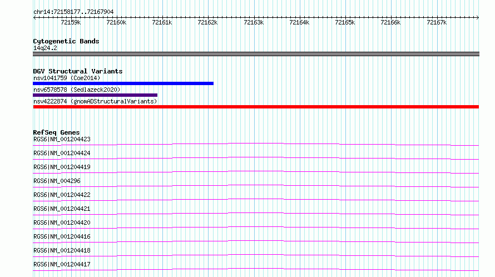Click the 72166k ruler tick label
495x277 pixels.
[x=390, y=22]
